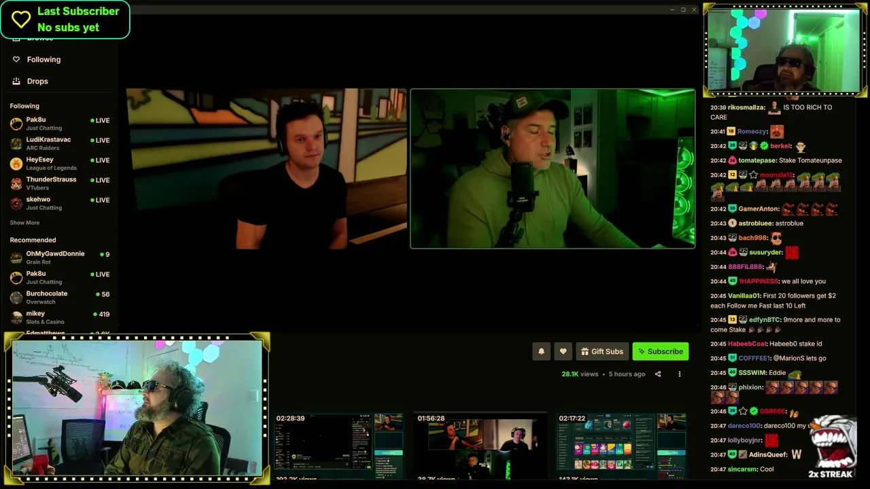Open the video thumbnail marked 02:28:39
This screenshot has height=489, width=870.
(x=338, y=446)
